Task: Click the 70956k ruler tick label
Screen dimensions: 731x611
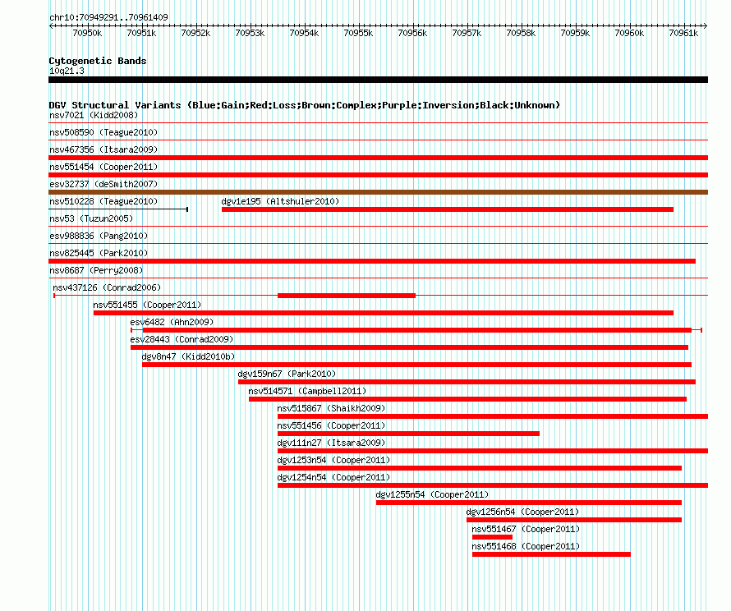Action: point(412,33)
